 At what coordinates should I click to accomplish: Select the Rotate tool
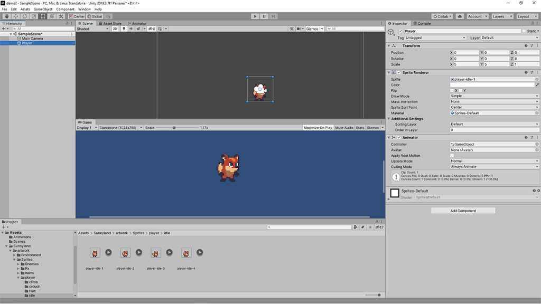coord(25,16)
